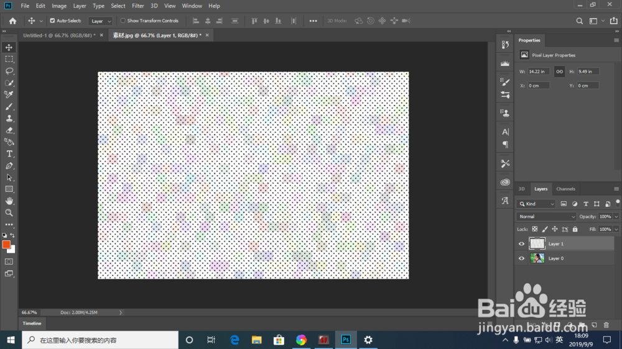
Task: Select the Path Selection tool
Action: coord(9,178)
